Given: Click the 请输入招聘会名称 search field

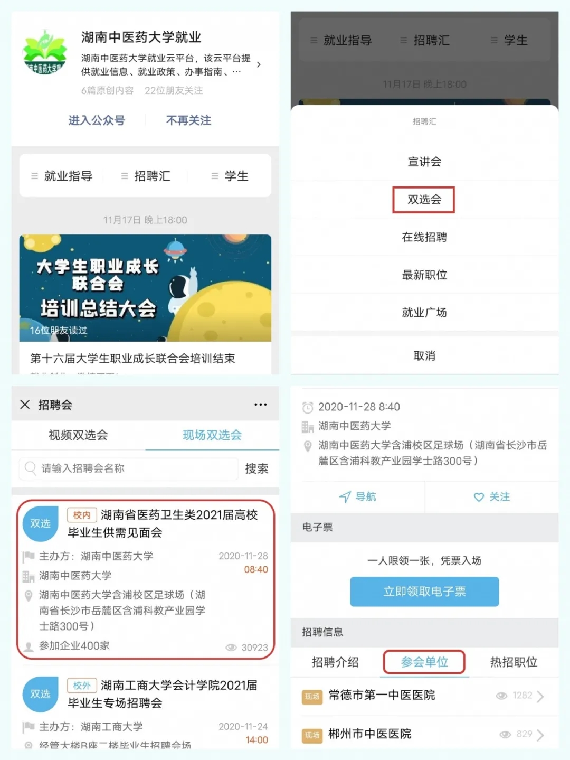Looking at the screenshot, I should 128,468.
